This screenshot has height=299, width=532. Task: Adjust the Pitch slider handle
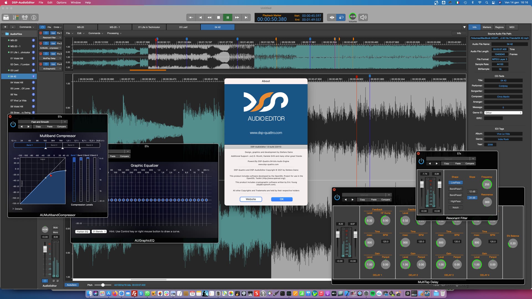(103, 285)
